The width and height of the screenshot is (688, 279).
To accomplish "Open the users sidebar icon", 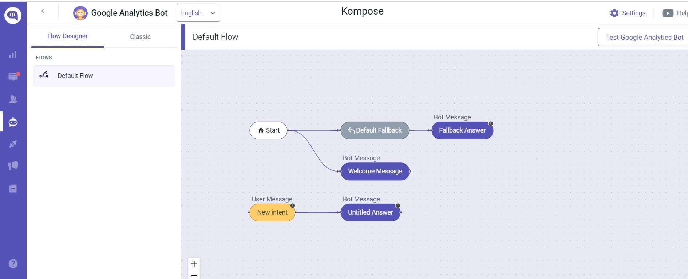I will [x=13, y=99].
